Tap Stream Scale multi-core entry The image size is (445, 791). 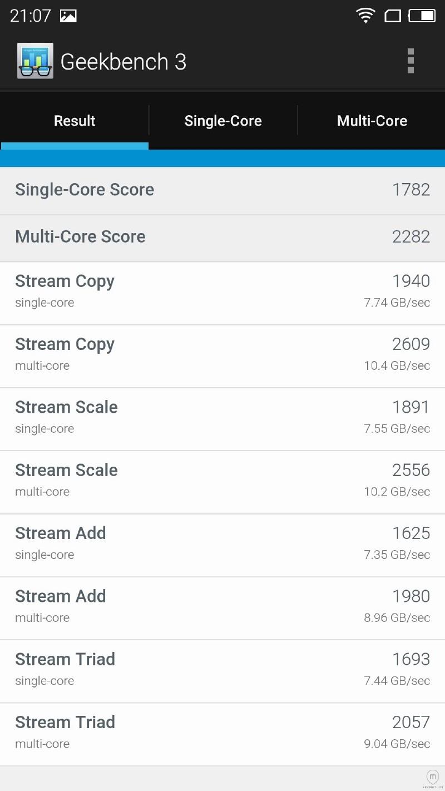click(x=222, y=482)
